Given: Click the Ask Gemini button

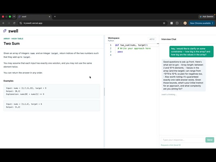Looking at the screenshot, I should pyautogui.click(x=206, y=17).
